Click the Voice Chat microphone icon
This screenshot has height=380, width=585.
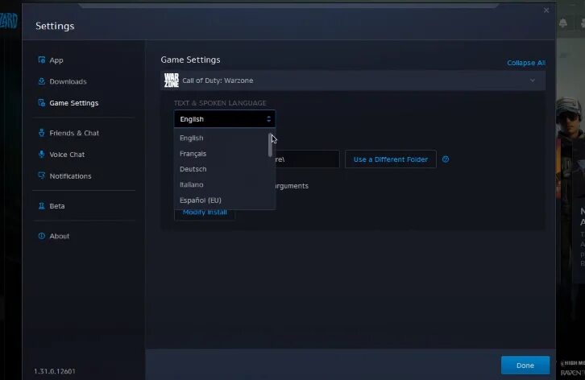pyautogui.click(x=41, y=154)
